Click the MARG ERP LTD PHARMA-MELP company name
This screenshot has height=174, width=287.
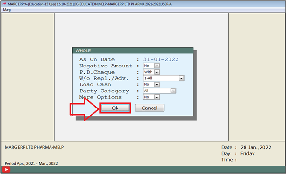pos(34,147)
